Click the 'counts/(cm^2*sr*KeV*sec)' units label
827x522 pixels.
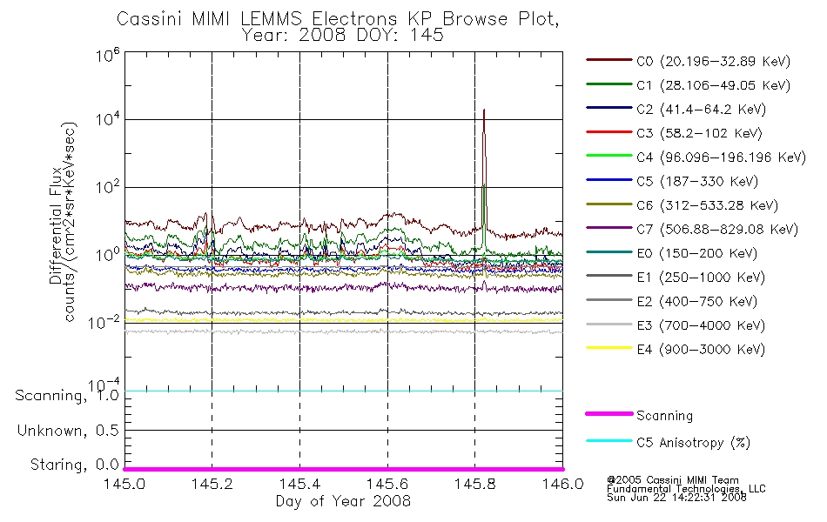point(71,222)
